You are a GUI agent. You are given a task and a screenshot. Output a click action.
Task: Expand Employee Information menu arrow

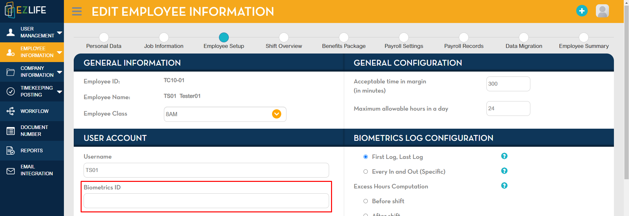pos(60,52)
